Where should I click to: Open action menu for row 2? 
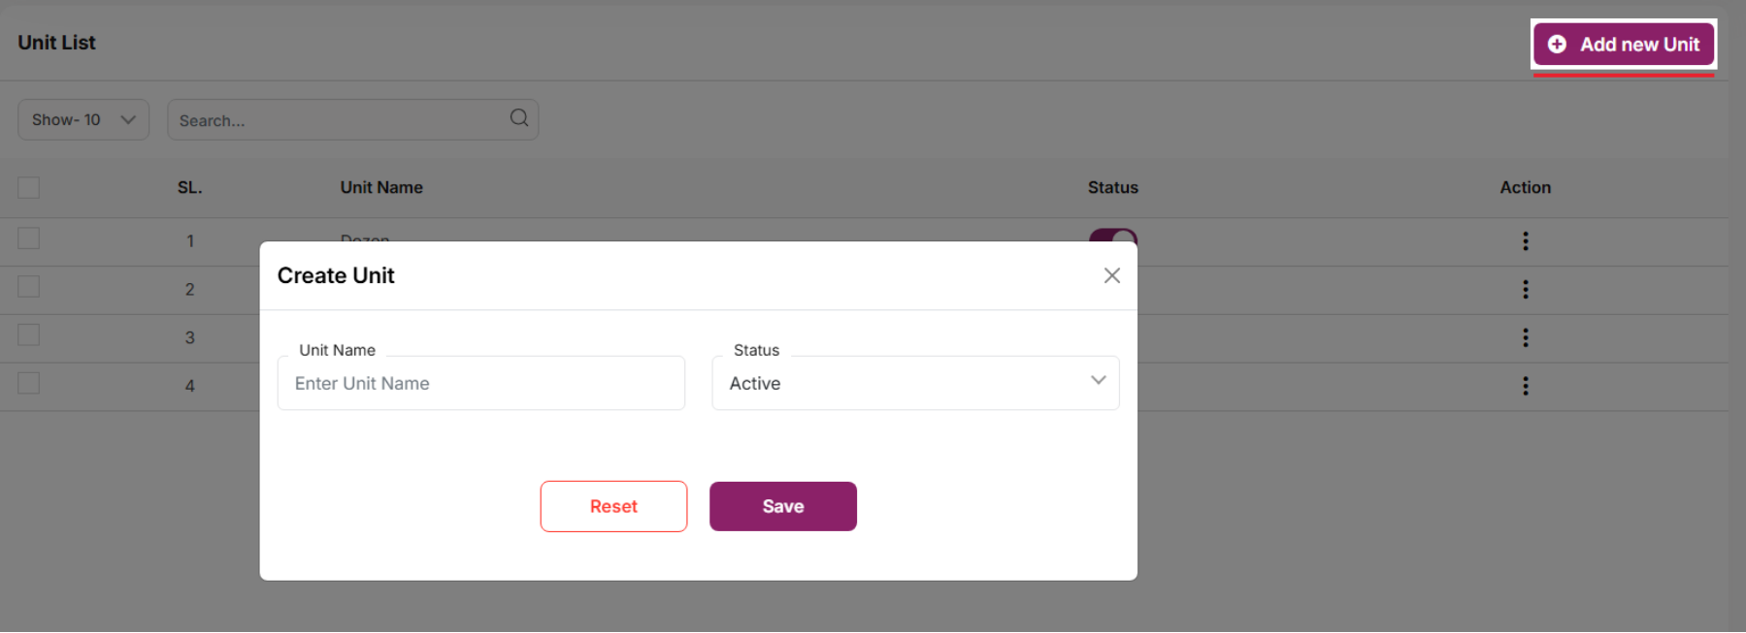point(1525,290)
